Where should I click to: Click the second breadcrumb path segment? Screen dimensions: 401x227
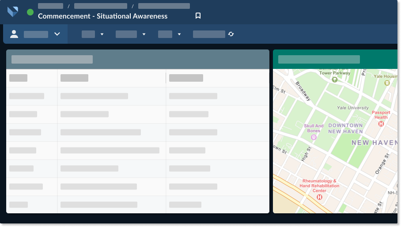tap(101, 6)
